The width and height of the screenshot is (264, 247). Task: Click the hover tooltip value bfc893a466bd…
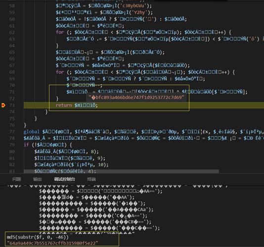tap(136, 97)
